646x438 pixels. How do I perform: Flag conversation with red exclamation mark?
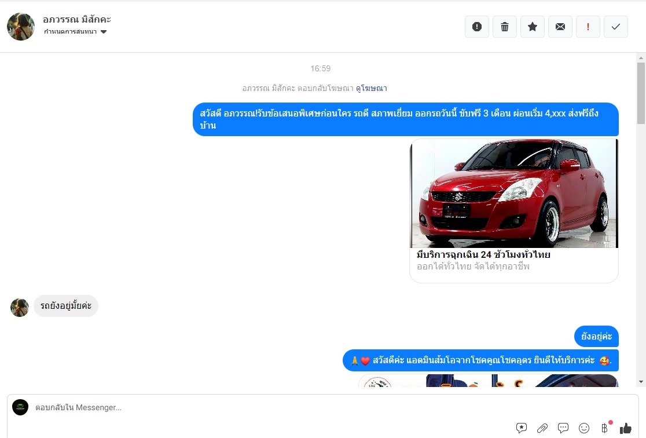tap(588, 27)
